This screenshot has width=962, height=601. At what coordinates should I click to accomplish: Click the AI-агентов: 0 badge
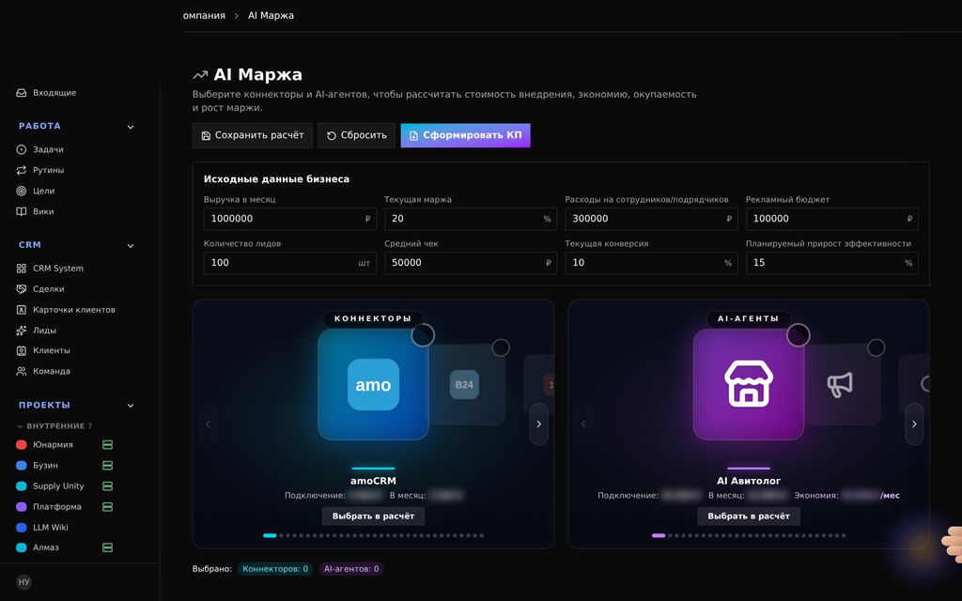click(x=351, y=569)
